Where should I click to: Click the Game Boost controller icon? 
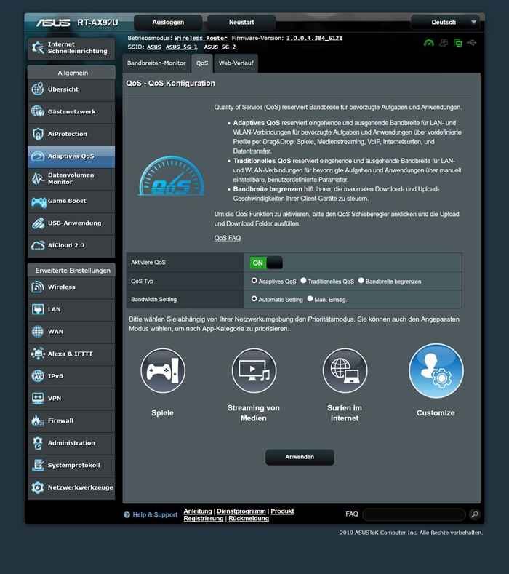(39, 202)
